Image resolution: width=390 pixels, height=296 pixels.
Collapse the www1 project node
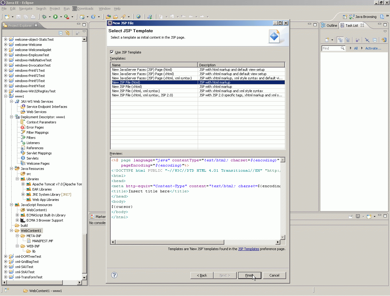click(5, 96)
